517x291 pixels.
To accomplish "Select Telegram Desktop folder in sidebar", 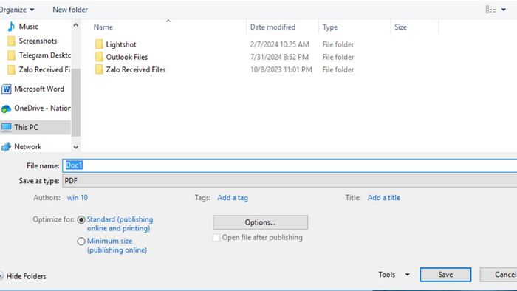I will (x=44, y=55).
